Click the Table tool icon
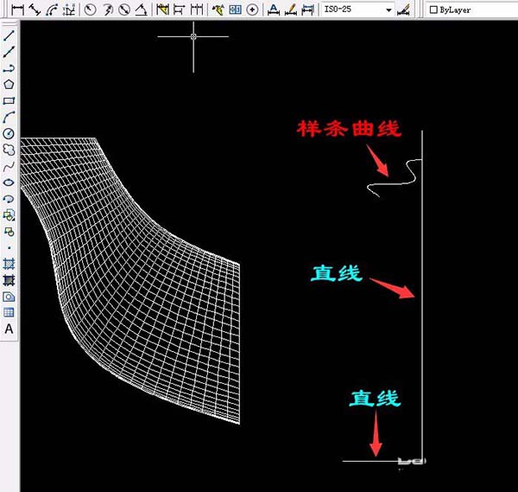518x492 pixels. point(9,312)
